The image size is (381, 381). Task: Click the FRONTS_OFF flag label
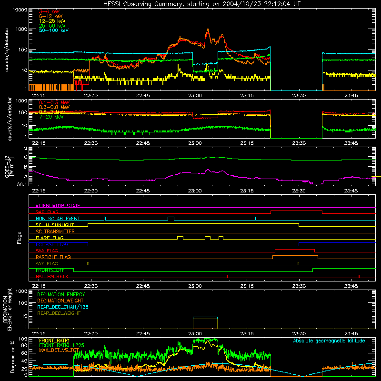pos(50,270)
